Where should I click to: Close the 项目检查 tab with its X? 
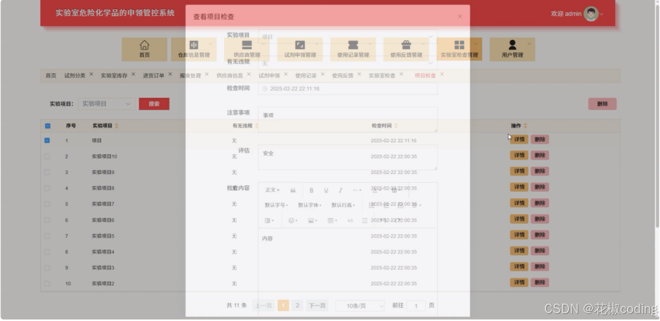pyautogui.click(x=442, y=74)
